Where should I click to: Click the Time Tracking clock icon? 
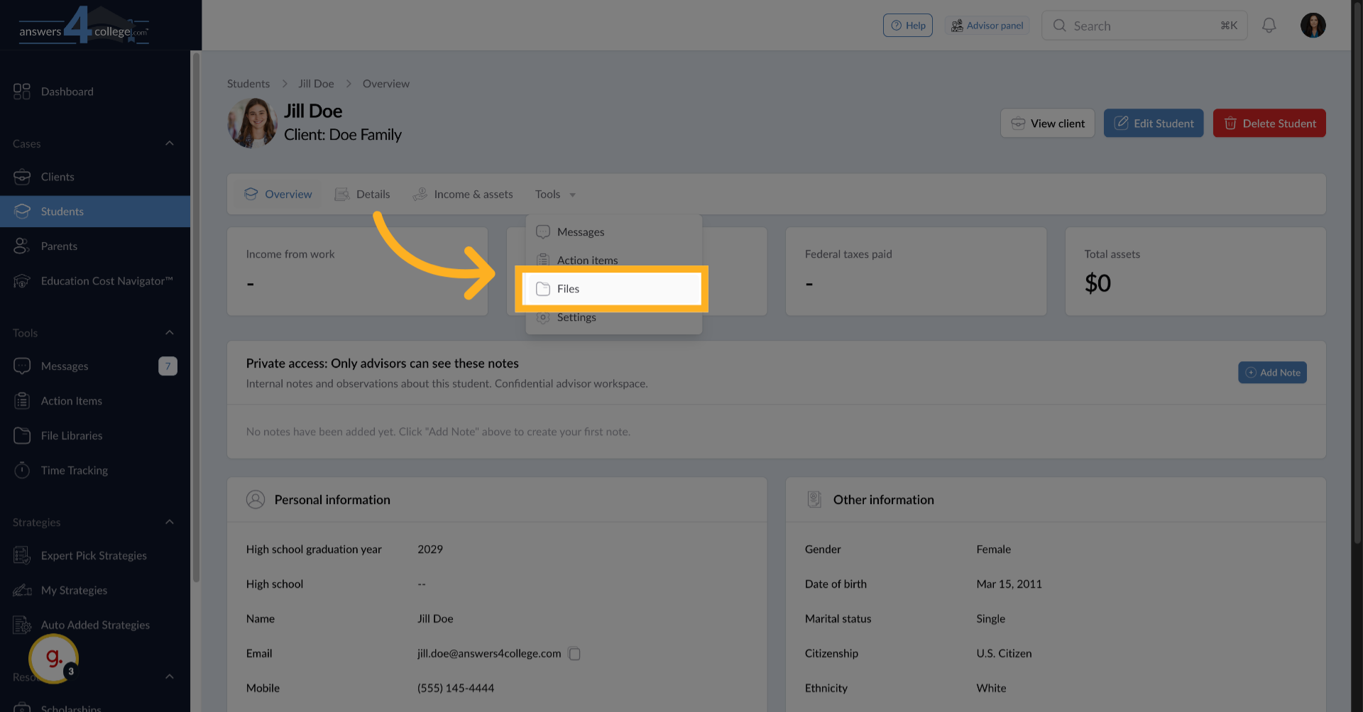(x=22, y=470)
